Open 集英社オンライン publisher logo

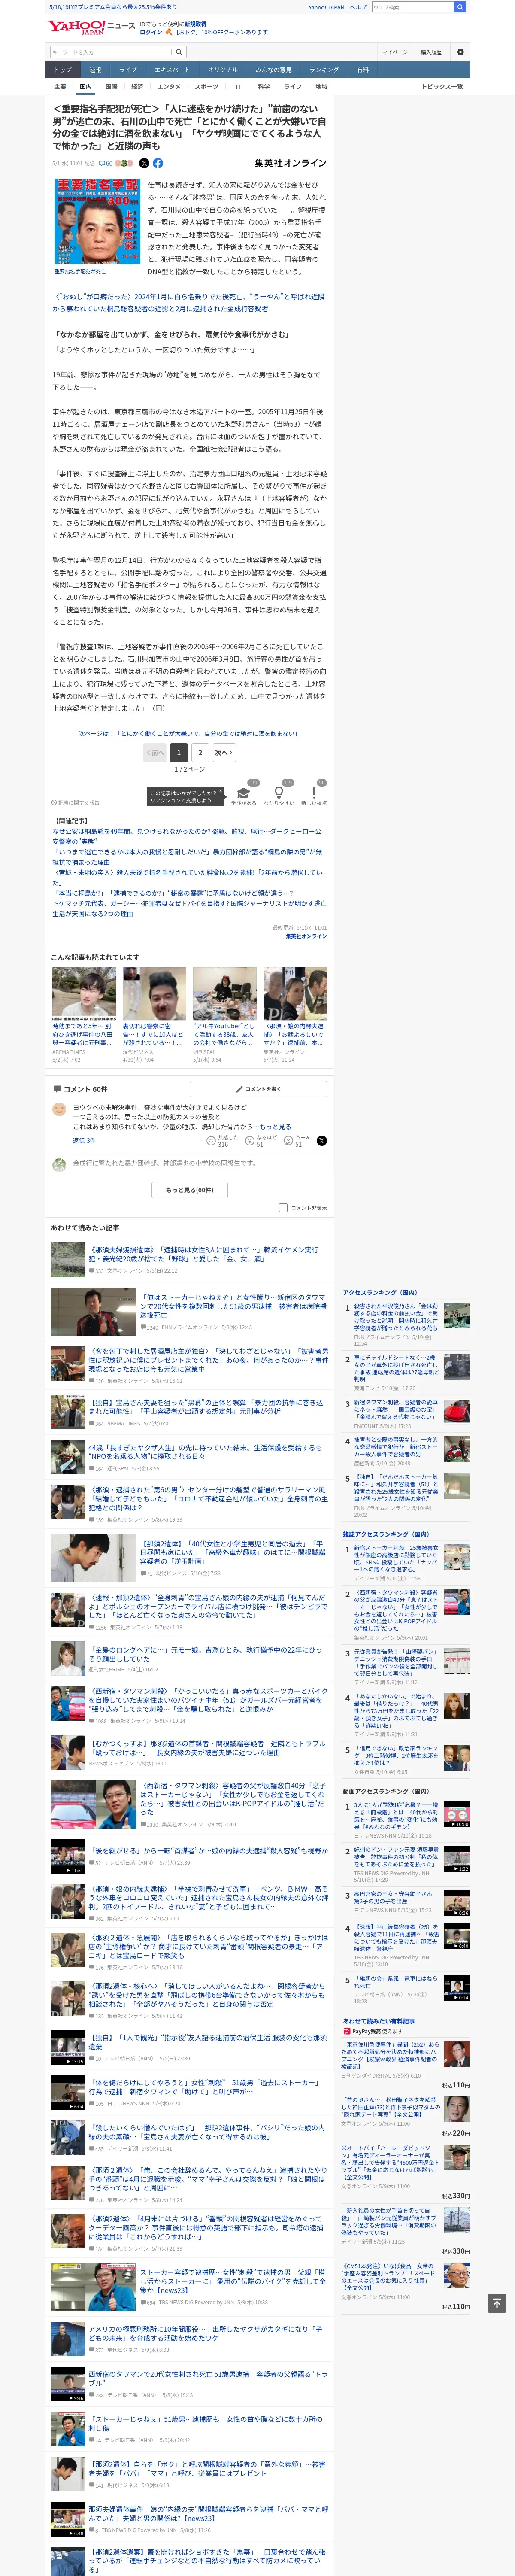290,163
